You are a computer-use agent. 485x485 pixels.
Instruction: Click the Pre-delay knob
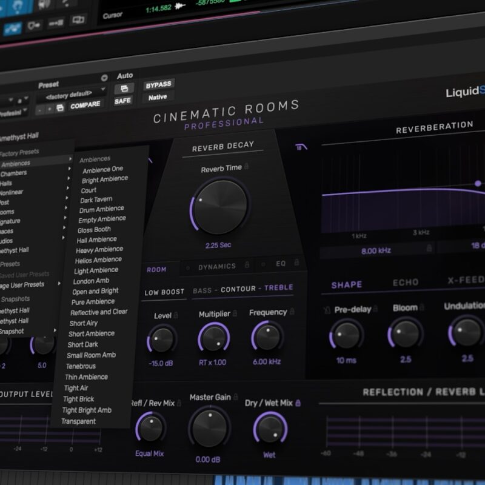coord(346,336)
